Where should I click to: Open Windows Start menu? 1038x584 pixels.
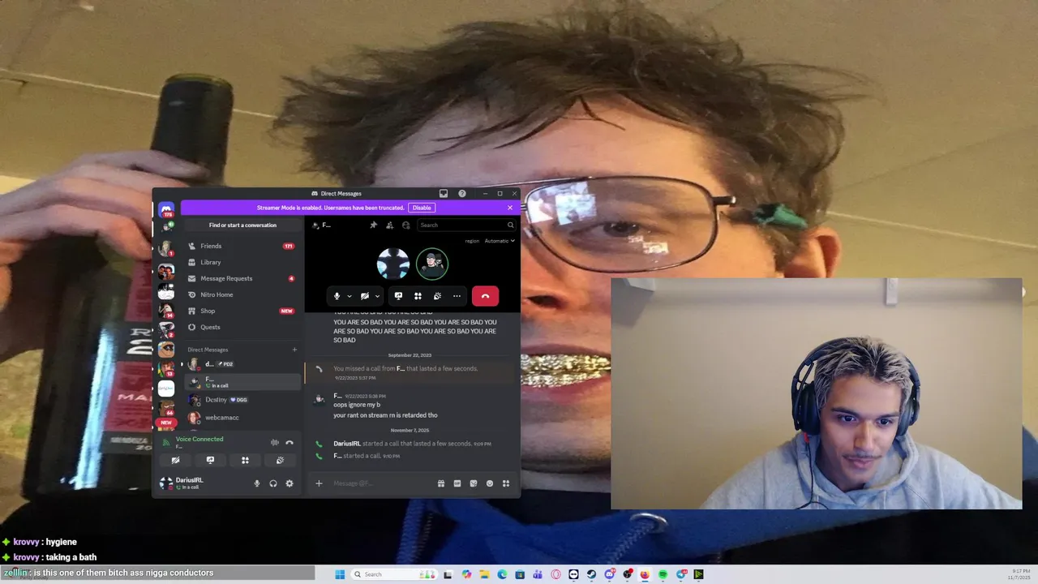point(340,574)
